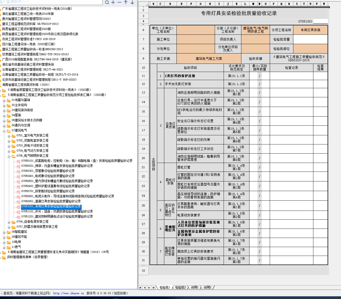Expand the 05建筑给水排水及供暖 folder

click(4, 121)
